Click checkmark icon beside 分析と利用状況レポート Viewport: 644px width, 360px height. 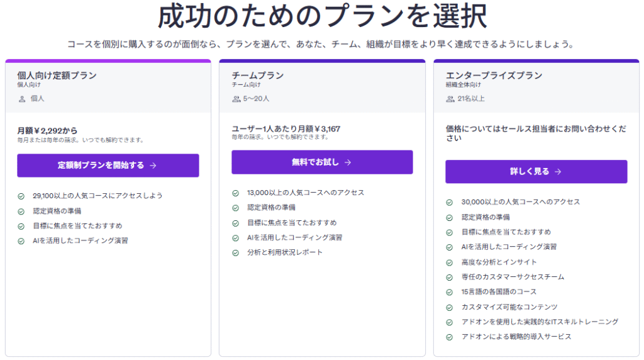(x=235, y=252)
